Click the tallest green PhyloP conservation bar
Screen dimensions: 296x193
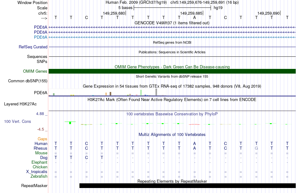coord(70,123)
